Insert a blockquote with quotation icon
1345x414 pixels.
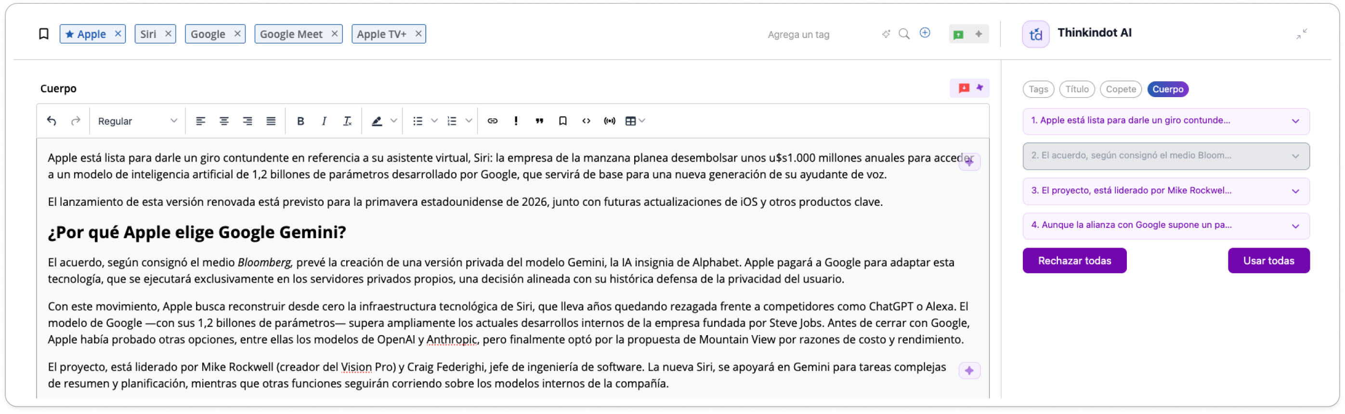539,121
